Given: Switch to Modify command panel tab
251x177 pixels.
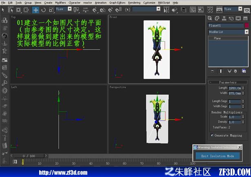Looking at the screenshot, I should coord(217,18).
